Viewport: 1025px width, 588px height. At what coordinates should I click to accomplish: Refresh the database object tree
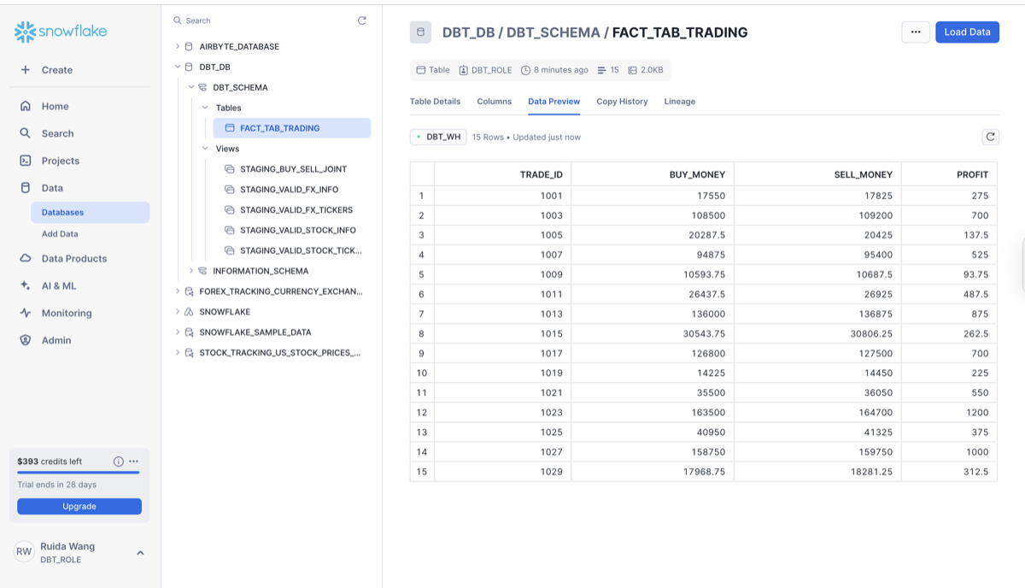(362, 21)
